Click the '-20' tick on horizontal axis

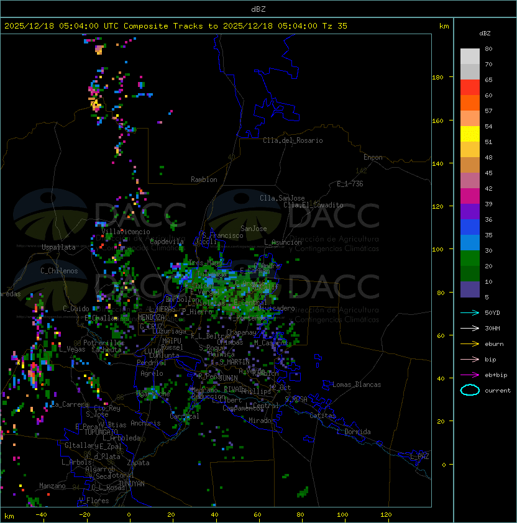(x=85, y=515)
